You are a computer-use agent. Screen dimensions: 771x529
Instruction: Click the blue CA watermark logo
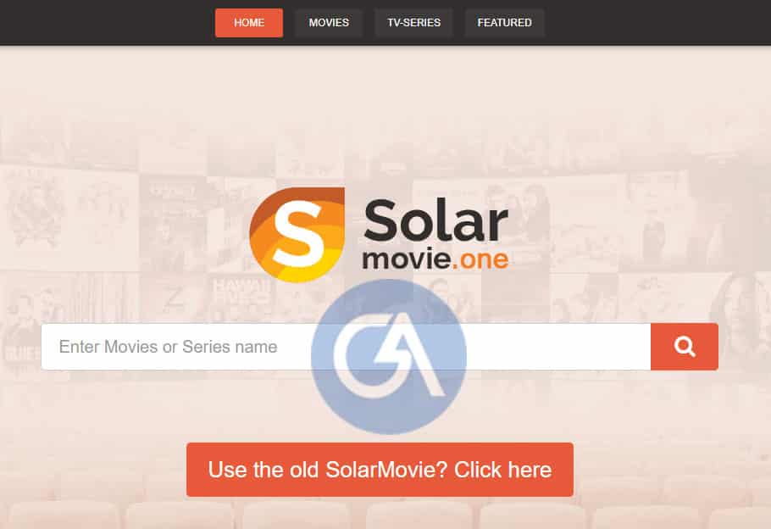(x=388, y=357)
